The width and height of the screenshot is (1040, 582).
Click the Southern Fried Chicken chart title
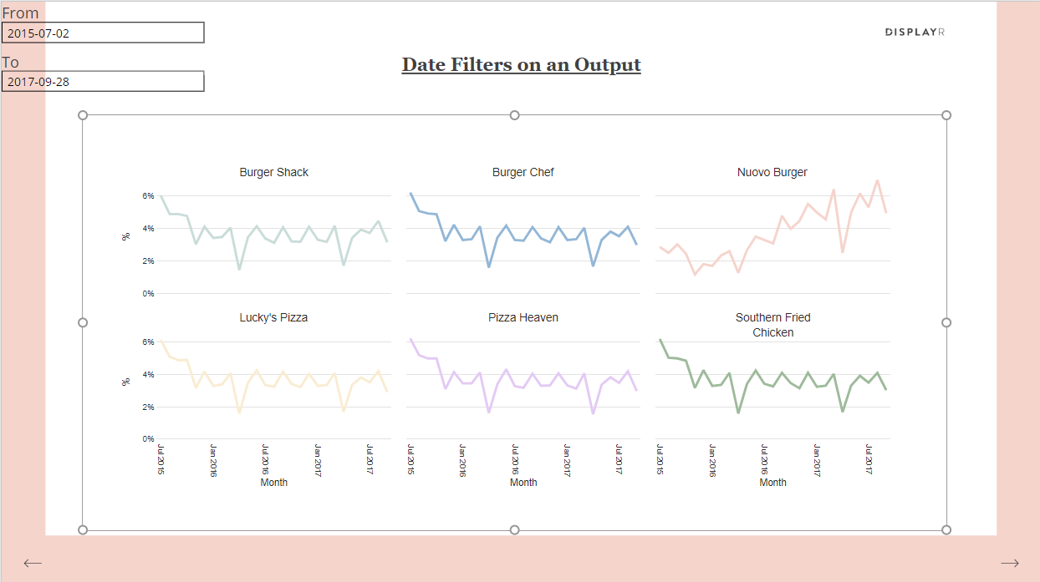(x=772, y=325)
